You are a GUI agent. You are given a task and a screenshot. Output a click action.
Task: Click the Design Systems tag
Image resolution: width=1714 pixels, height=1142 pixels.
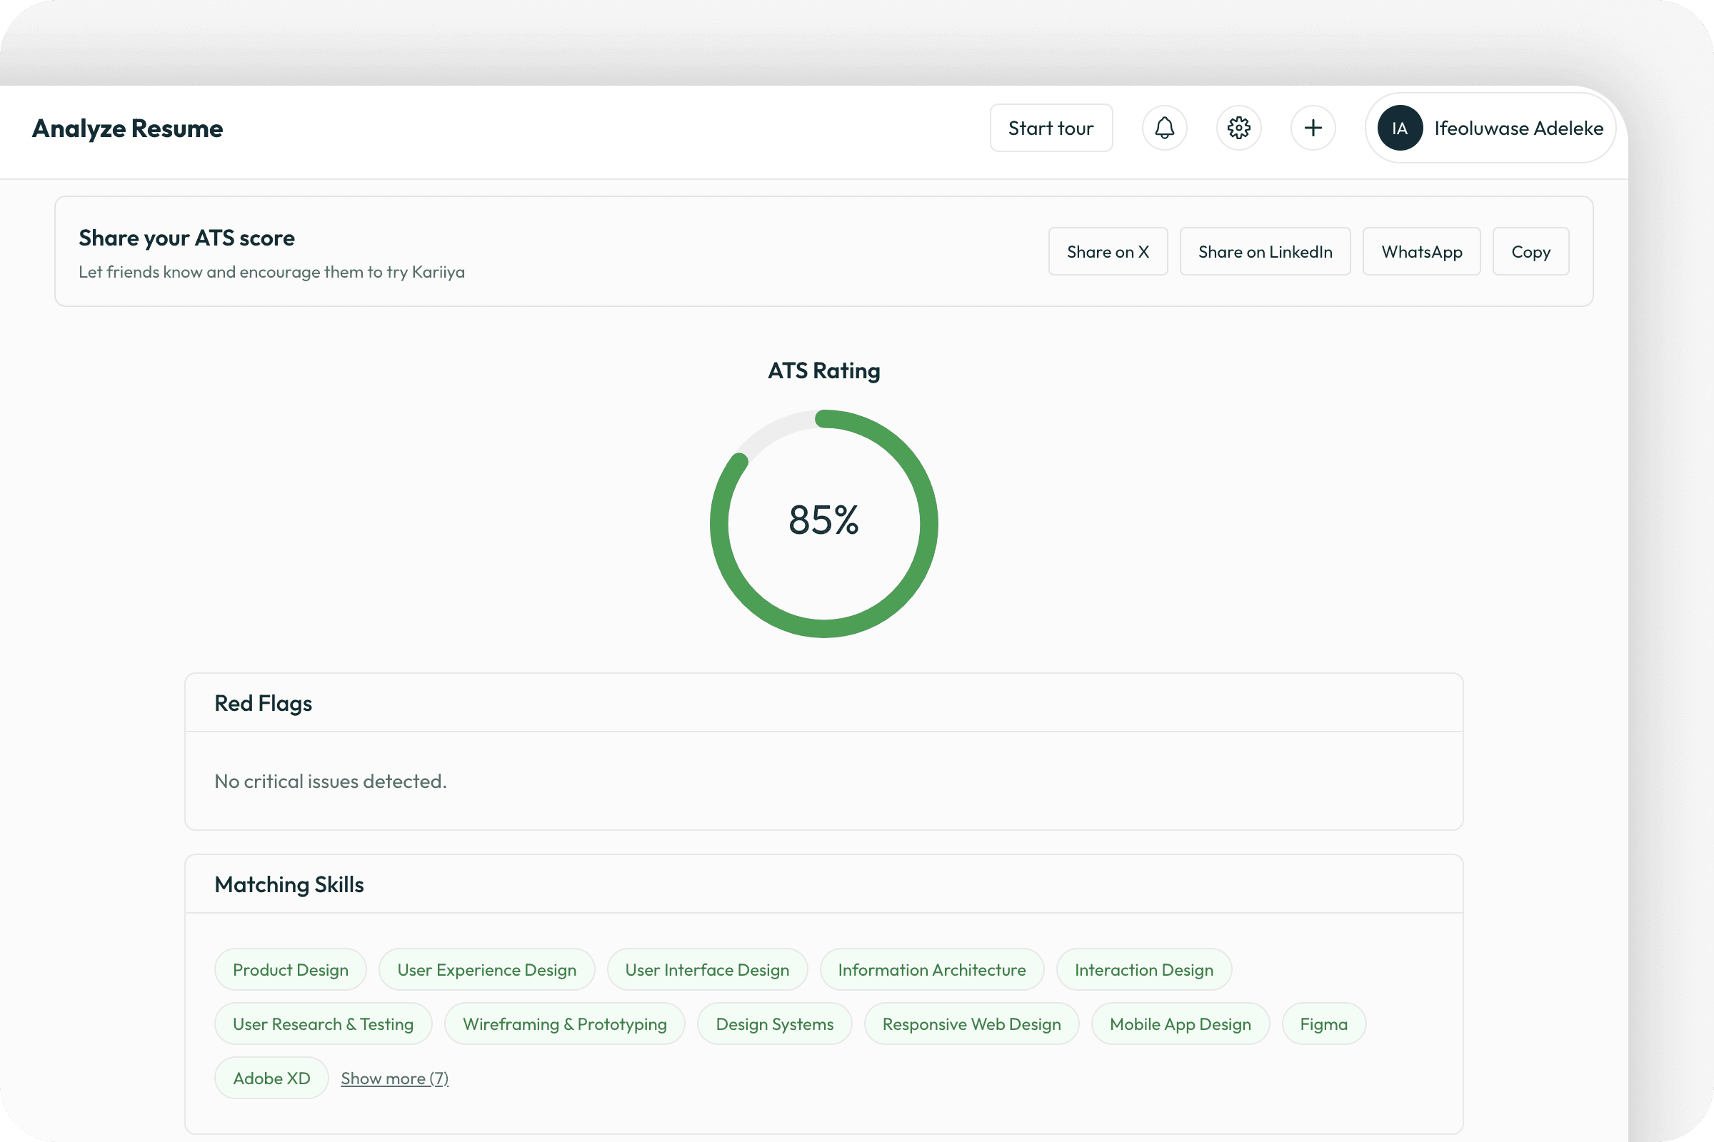[775, 1024]
